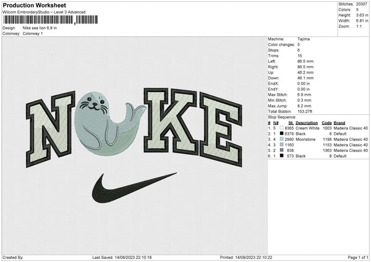The image size is (371, 262).
Task: Click the "Code" column header
Action: point(326,123)
